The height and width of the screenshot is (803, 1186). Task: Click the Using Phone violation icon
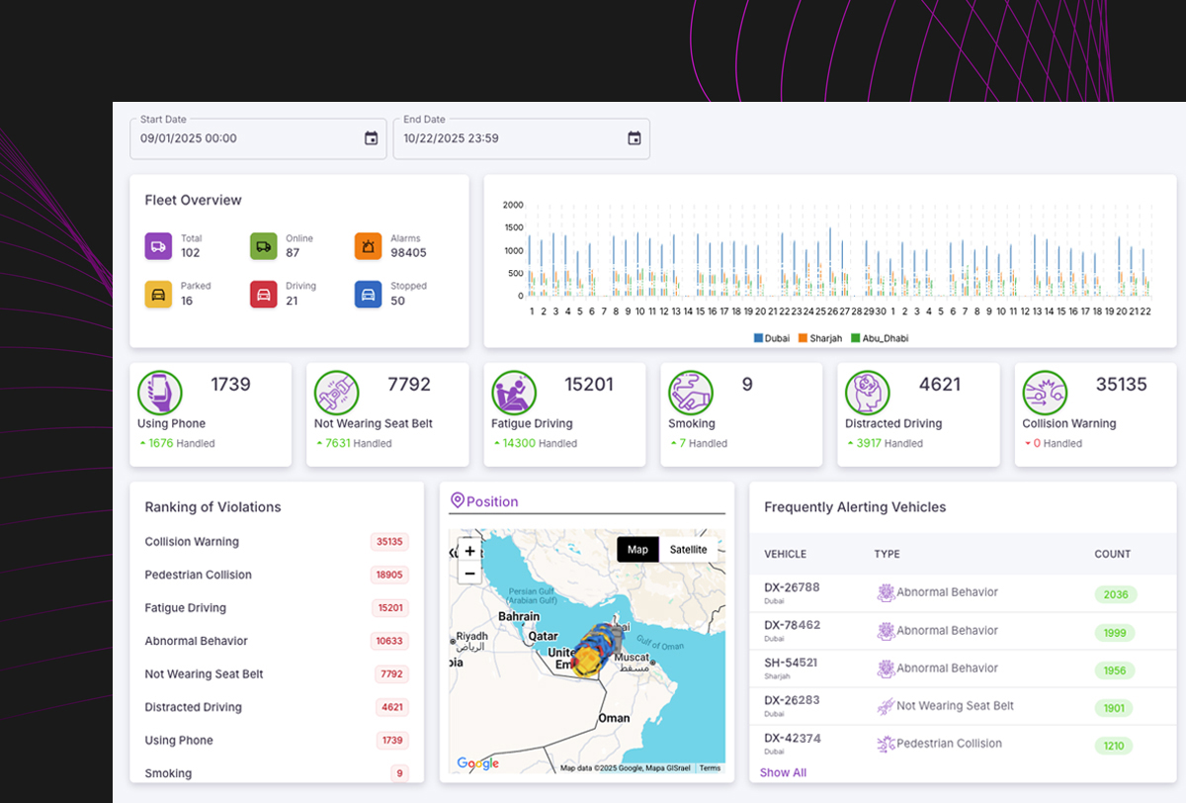point(160,393)
